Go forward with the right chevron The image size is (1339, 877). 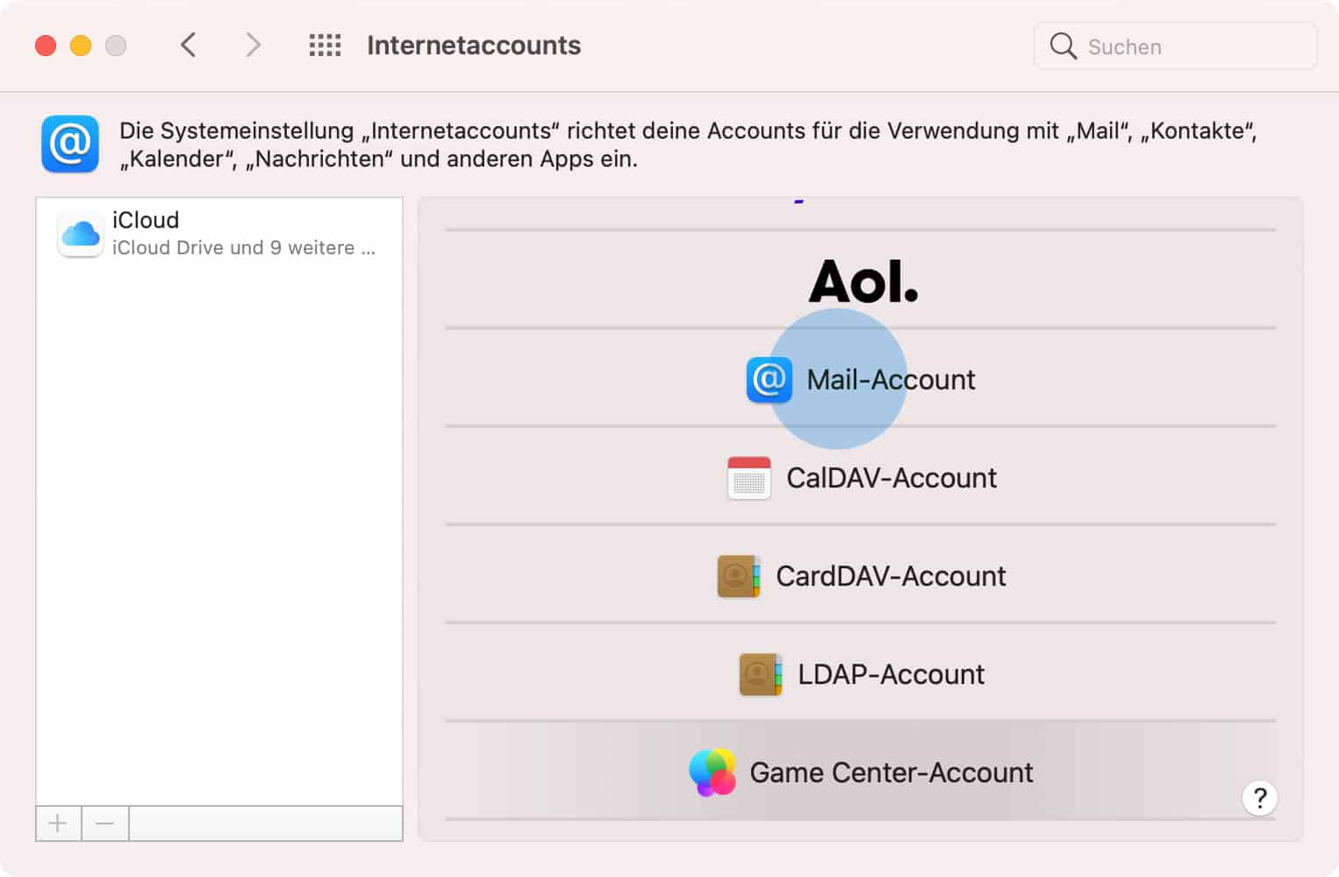point(253,45)
